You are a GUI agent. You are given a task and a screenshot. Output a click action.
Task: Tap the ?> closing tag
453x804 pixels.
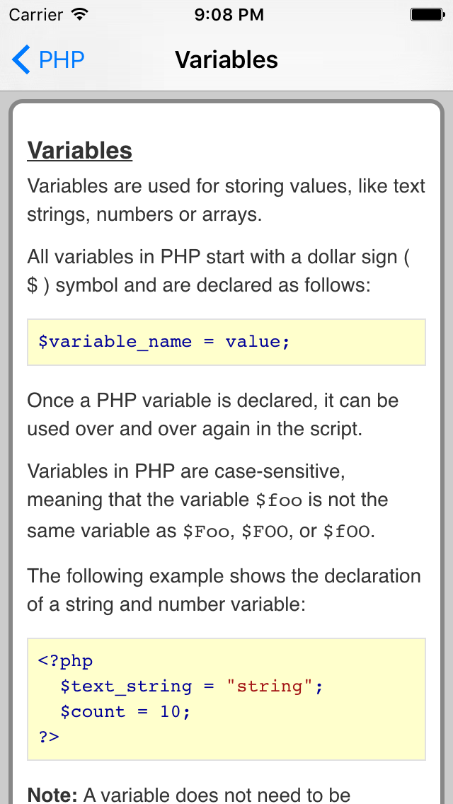pyautogui.click(x=49, y=737)
